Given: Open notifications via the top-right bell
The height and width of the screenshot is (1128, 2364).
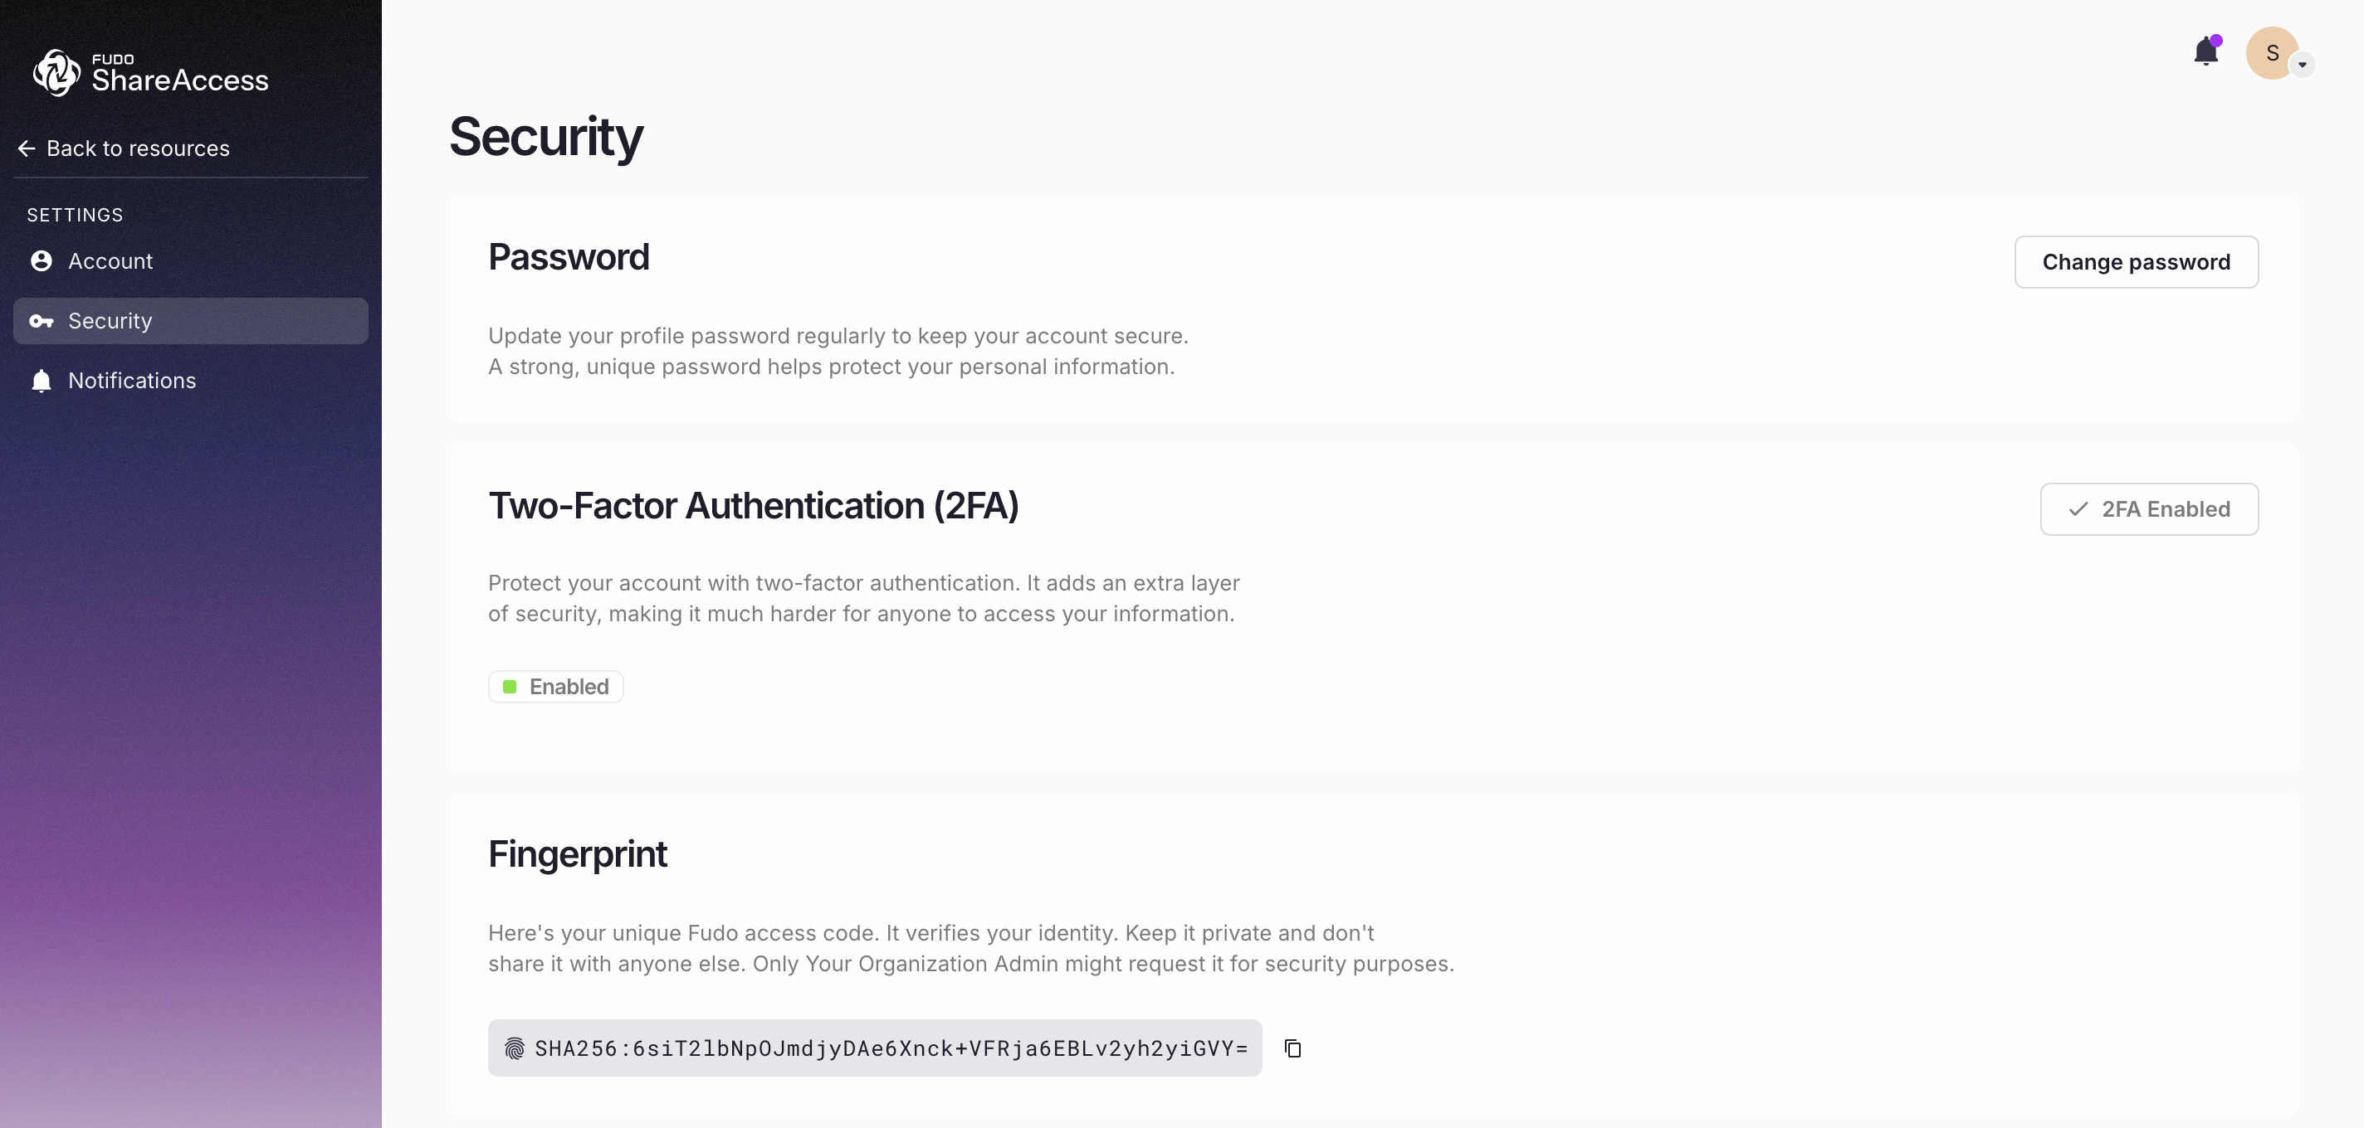Looking at the screenshot, I should (2205, 52).
